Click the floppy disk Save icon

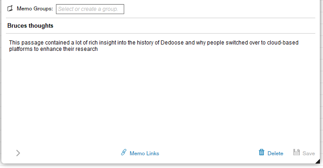297,152
